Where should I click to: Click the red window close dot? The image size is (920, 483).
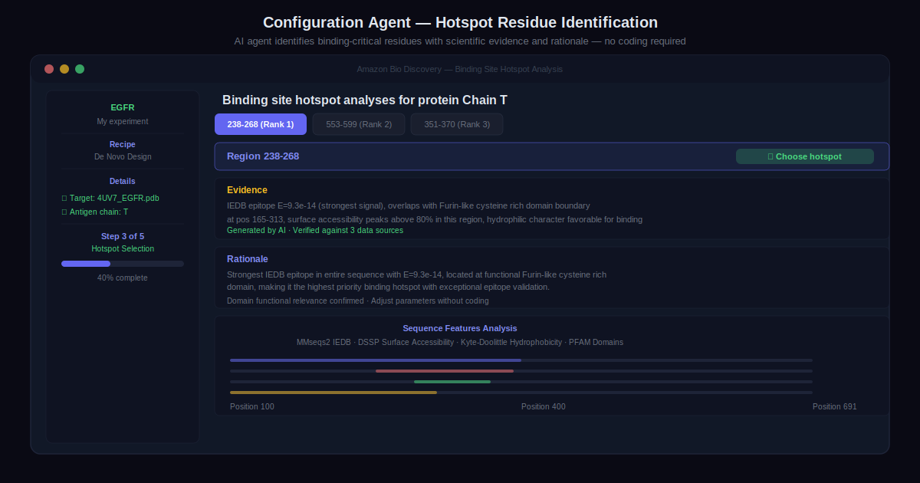[x=49, y=69]
